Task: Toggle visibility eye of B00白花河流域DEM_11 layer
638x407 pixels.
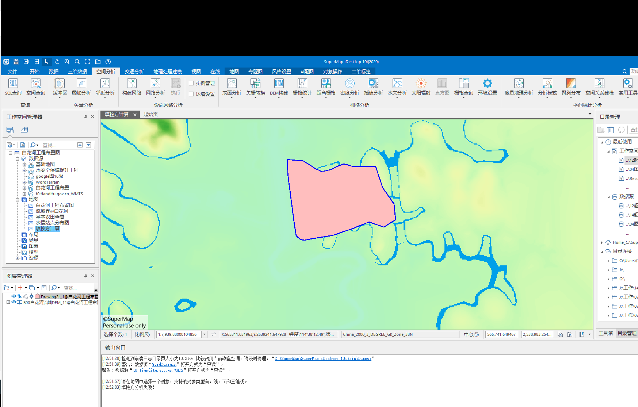Action: pos(14,302)
